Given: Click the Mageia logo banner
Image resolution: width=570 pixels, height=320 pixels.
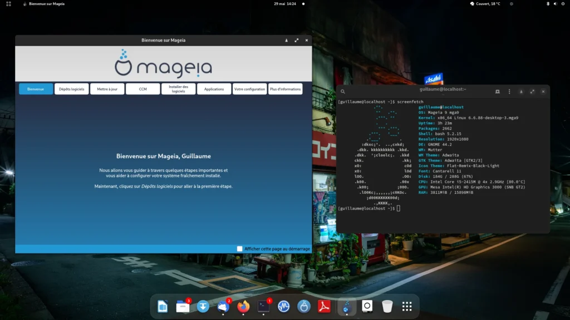Looking at the screenshot, I should pos(164,63).
